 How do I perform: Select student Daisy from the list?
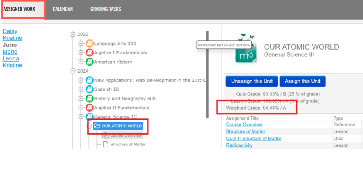[x=10, y=31]
